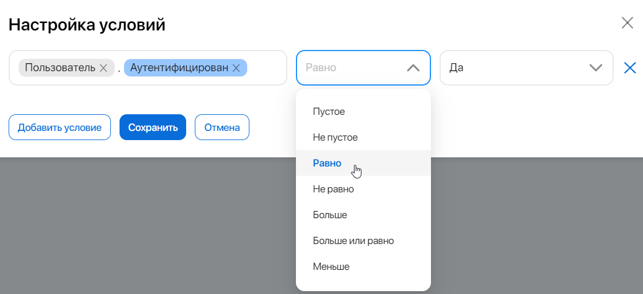Screen dimensions: 643x294
Task: Select Не равно in the dropdown list
Action: point(333,189)
